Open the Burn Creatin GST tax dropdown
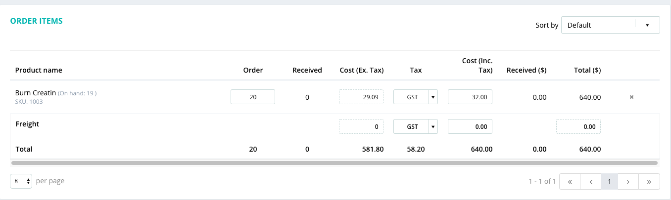The height and width of the screenshot is (200, 671). click(x=416, y=97)
